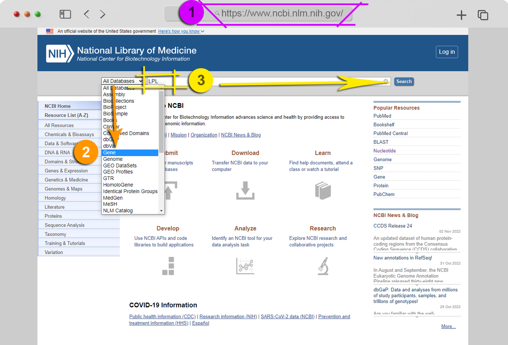Toggle the browser sidebar icon
The width and height of the screenshot is (508, 345).
pos(65,14)
